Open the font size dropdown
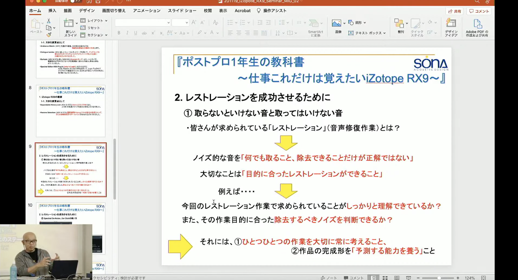This screenshot has height=280, width=518. (x=186, y=23)
